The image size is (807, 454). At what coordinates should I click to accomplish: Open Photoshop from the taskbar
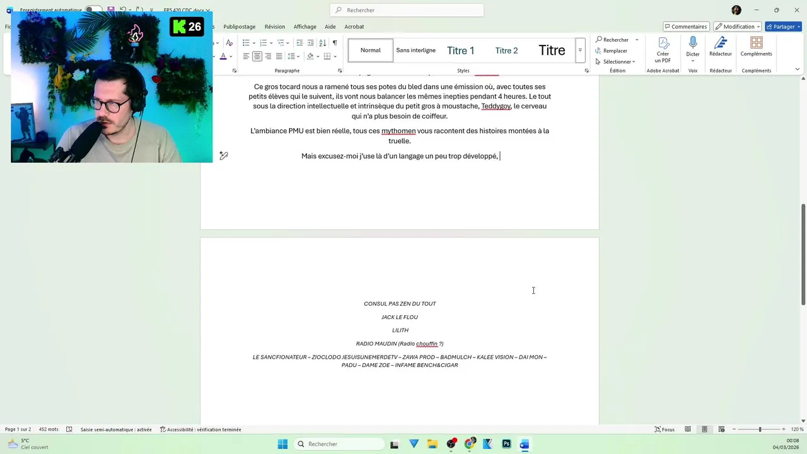tap(506, 444)
